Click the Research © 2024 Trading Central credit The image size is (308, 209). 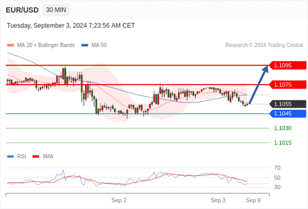(x=265, y=45)
